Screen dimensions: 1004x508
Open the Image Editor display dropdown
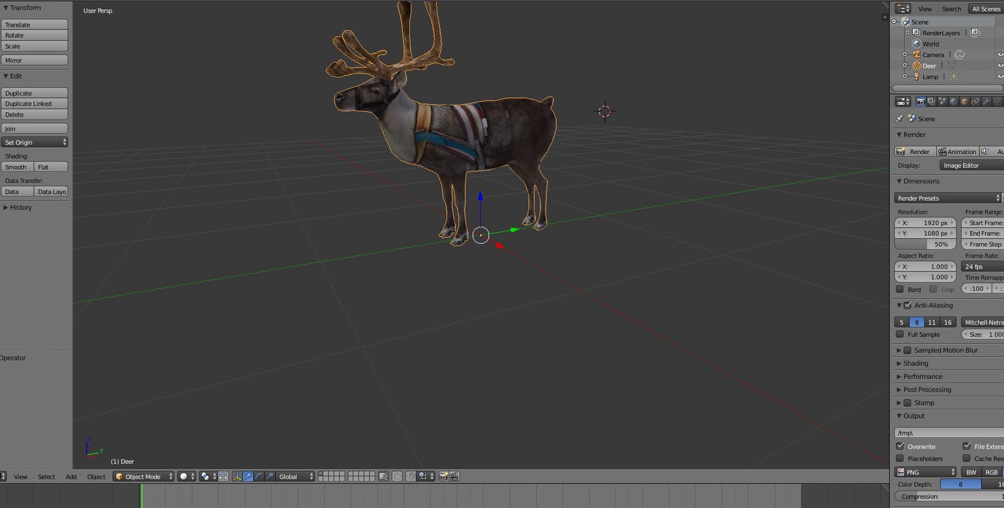(971, 165)
